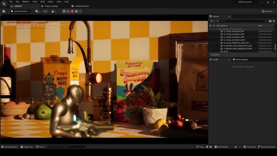Click the console command input field
This screenshot has width=277, height=156.
[66, 147]
